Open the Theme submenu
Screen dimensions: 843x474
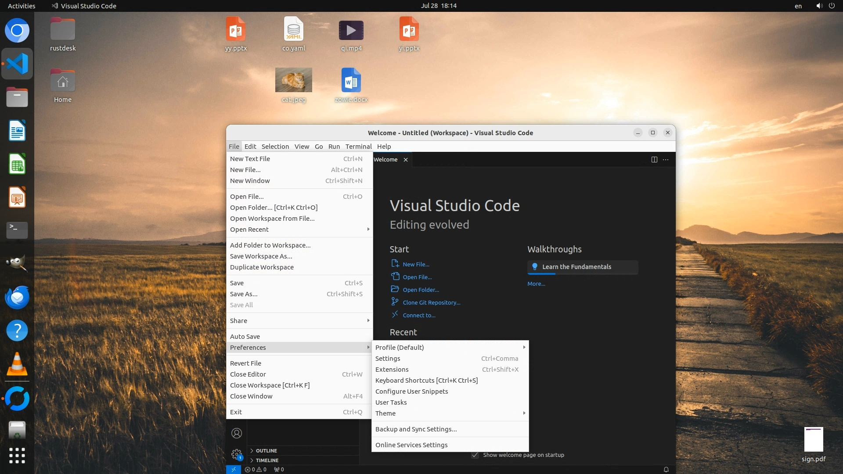pos(385,413)
